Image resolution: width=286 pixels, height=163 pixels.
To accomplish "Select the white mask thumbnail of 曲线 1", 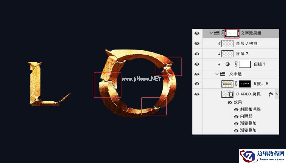I will [245, 64].
